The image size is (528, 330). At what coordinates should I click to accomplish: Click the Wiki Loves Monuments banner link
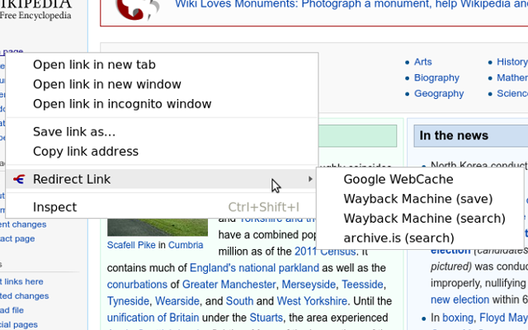coord(351,4)
